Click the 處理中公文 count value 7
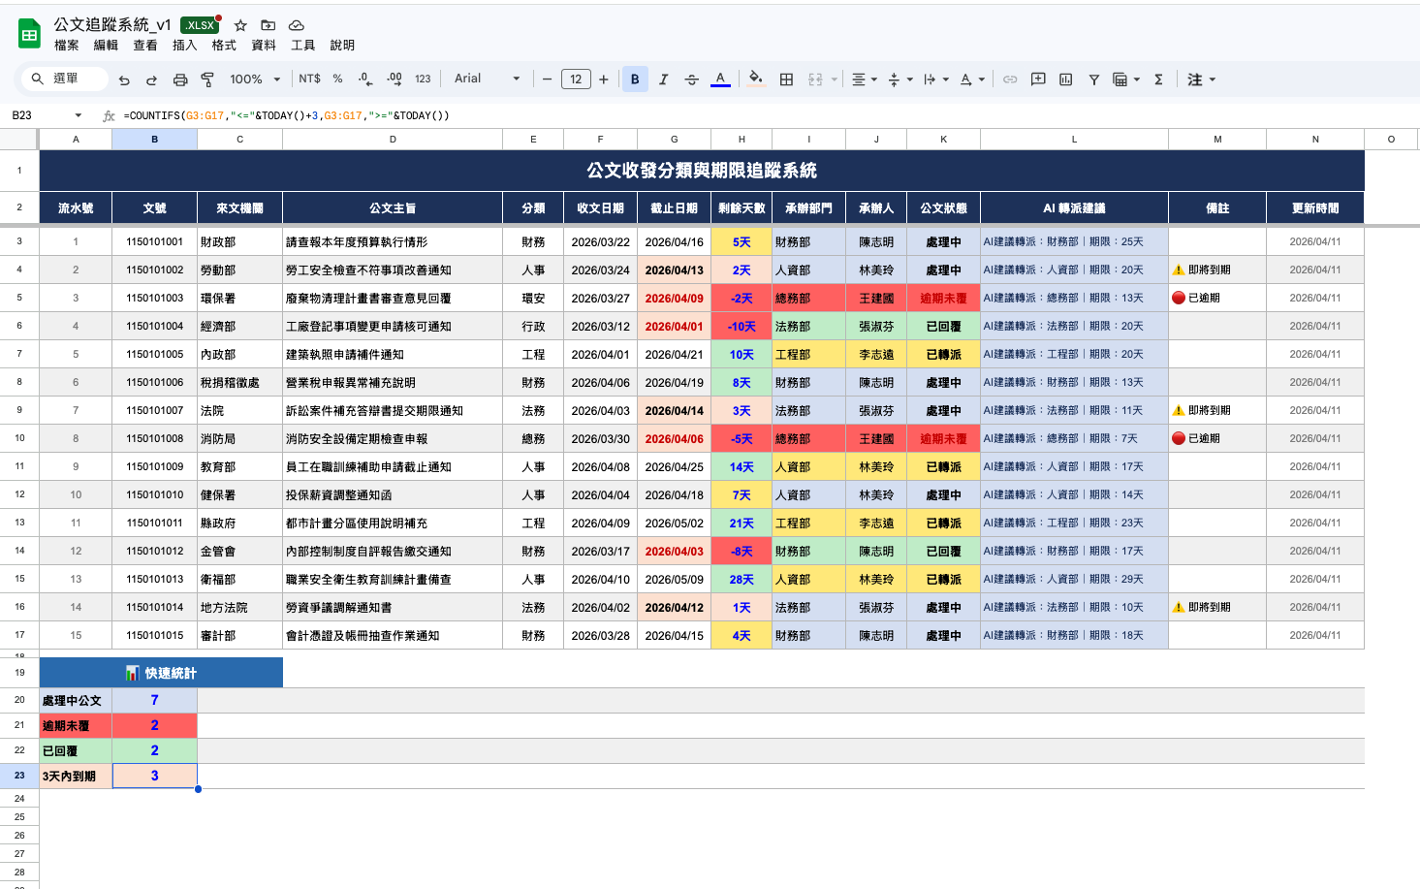 pos(154,700)
